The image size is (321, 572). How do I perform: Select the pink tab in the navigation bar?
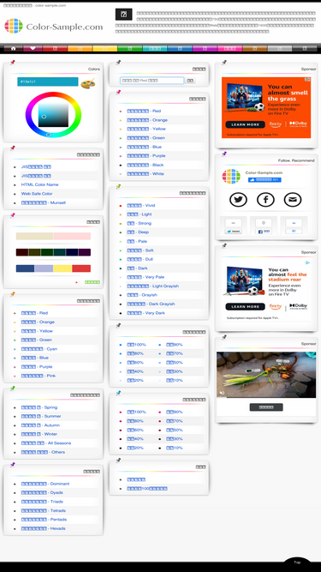click(229, 48)
